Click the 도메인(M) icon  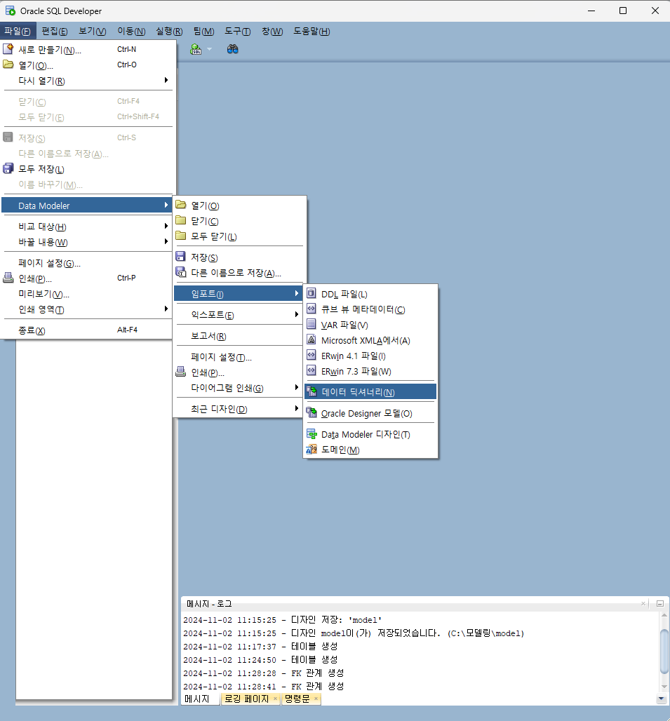pyautogui.click(x=311, y=450)
